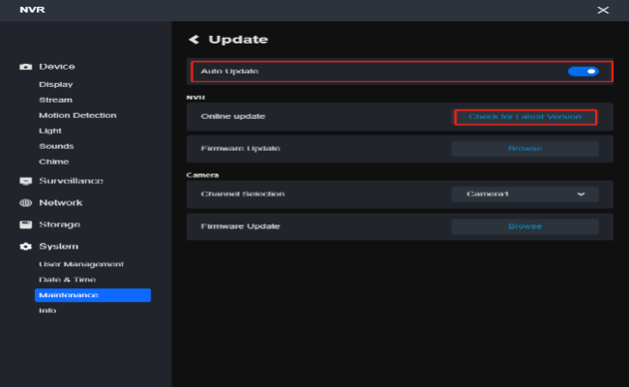Close the NVR settings window

point(603,9)
